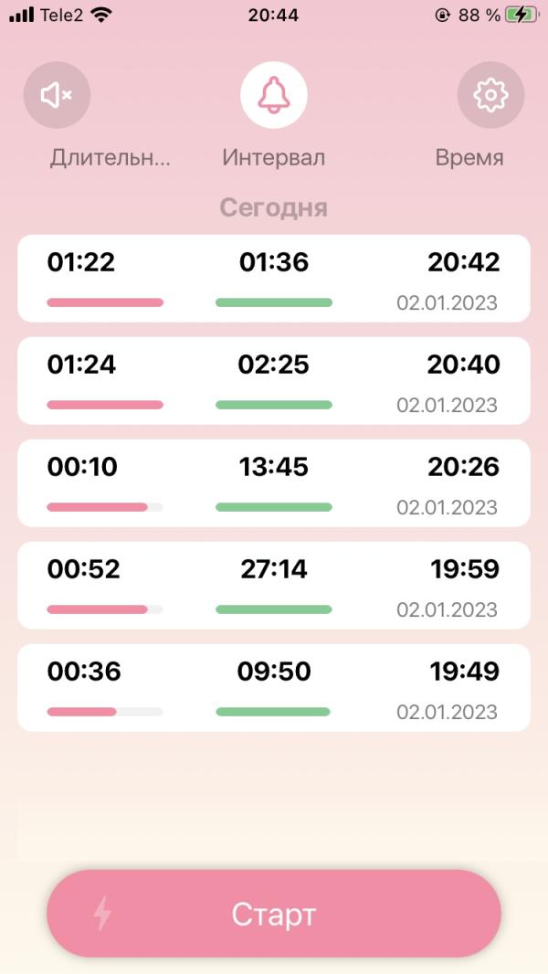Tap the battery icon in status bar
The image size is (548, 974).
point(522,15)
